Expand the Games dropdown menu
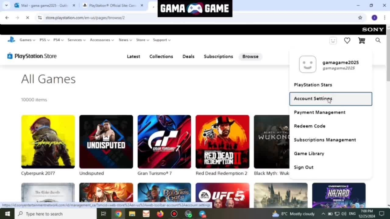390x219 pixels. [27, 40]
